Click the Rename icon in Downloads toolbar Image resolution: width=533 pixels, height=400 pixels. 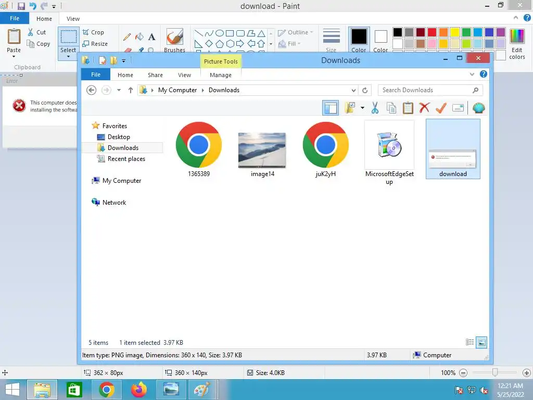coord(458,108)
